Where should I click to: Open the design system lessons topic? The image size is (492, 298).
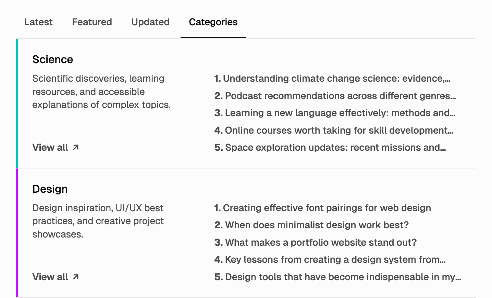coord(330,260)
